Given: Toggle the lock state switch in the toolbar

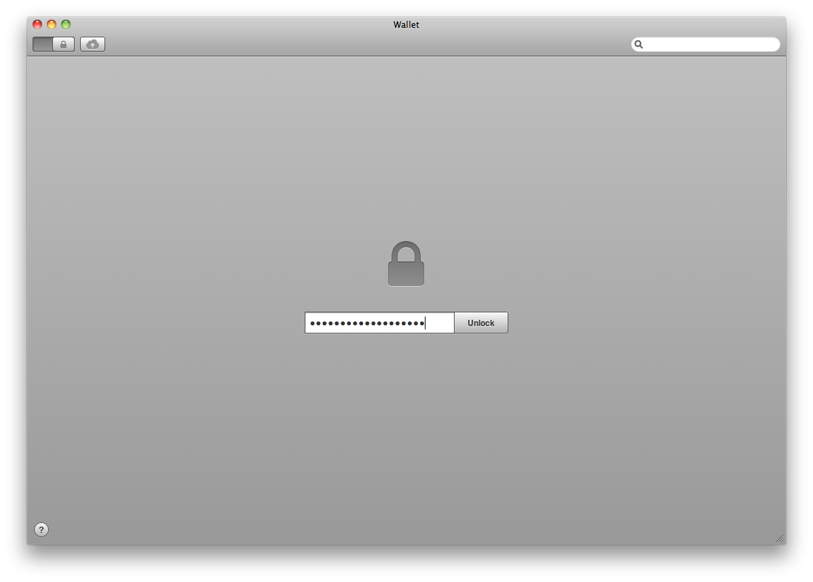Looking at the screenshot, I should (54, 45).
